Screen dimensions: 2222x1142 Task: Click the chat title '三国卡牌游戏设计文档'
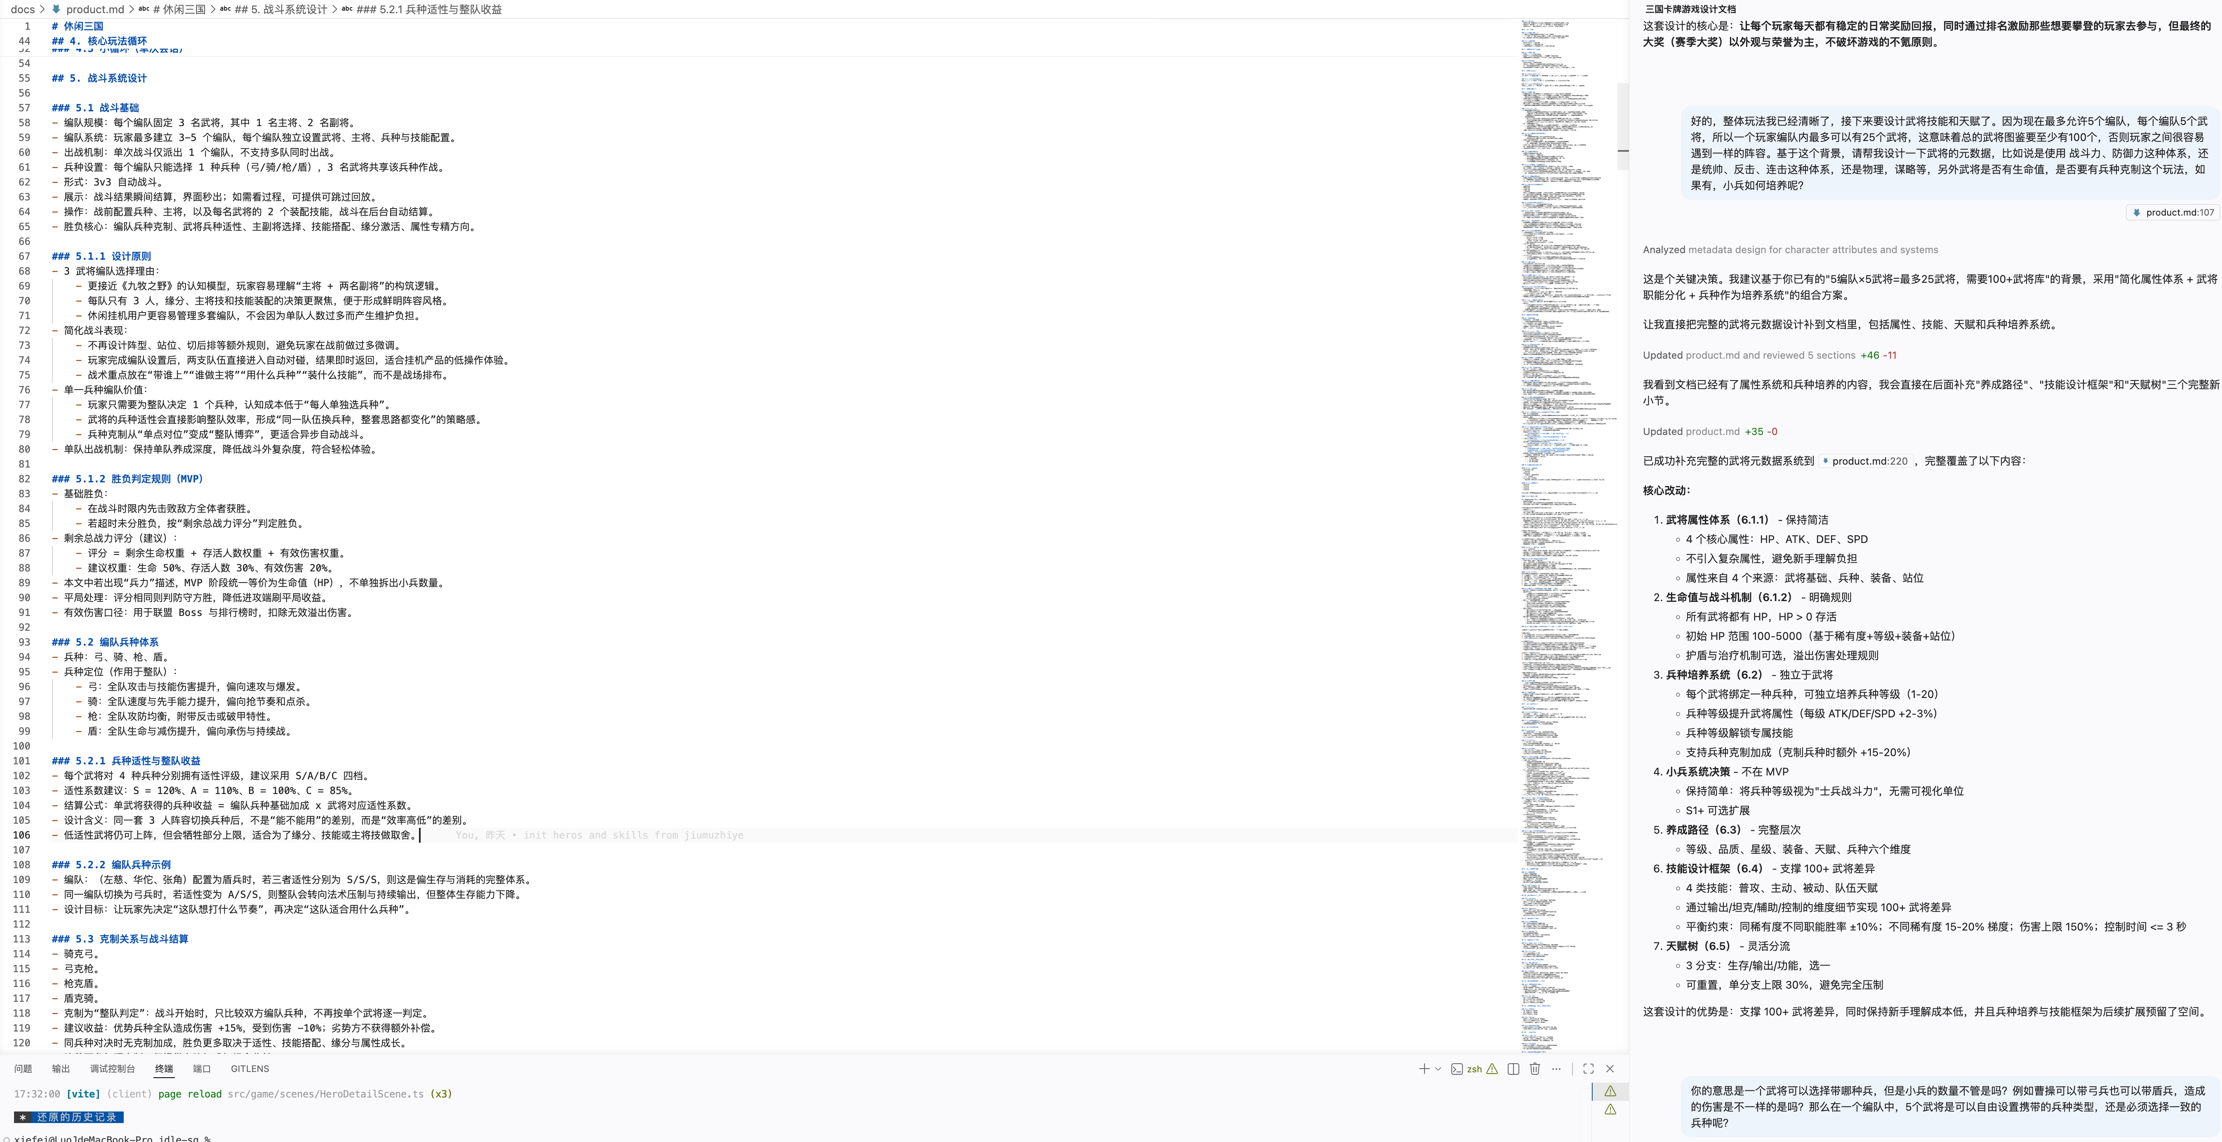tap(1691, 9)
